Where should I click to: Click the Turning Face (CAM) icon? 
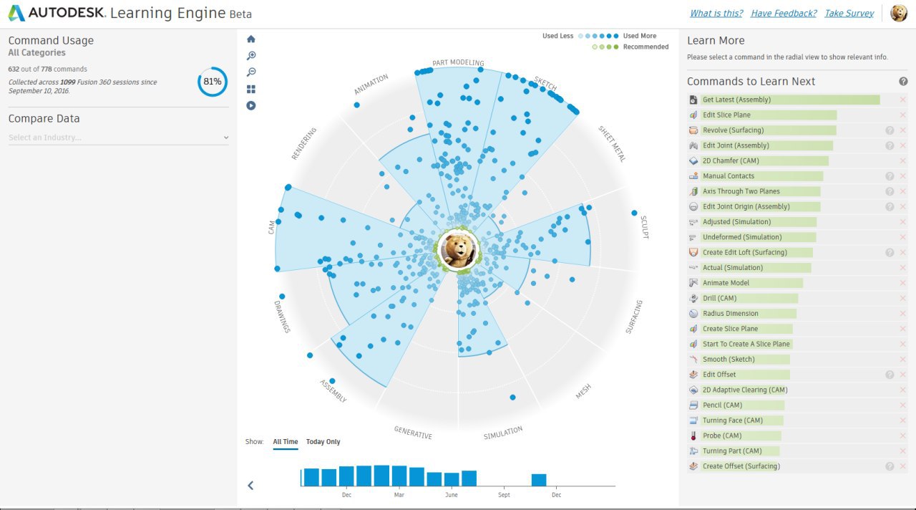[x=693, y=420]
